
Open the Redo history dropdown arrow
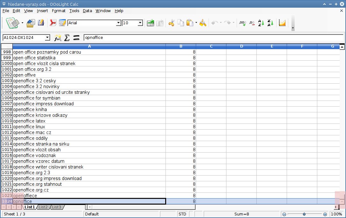coord(233,23)
